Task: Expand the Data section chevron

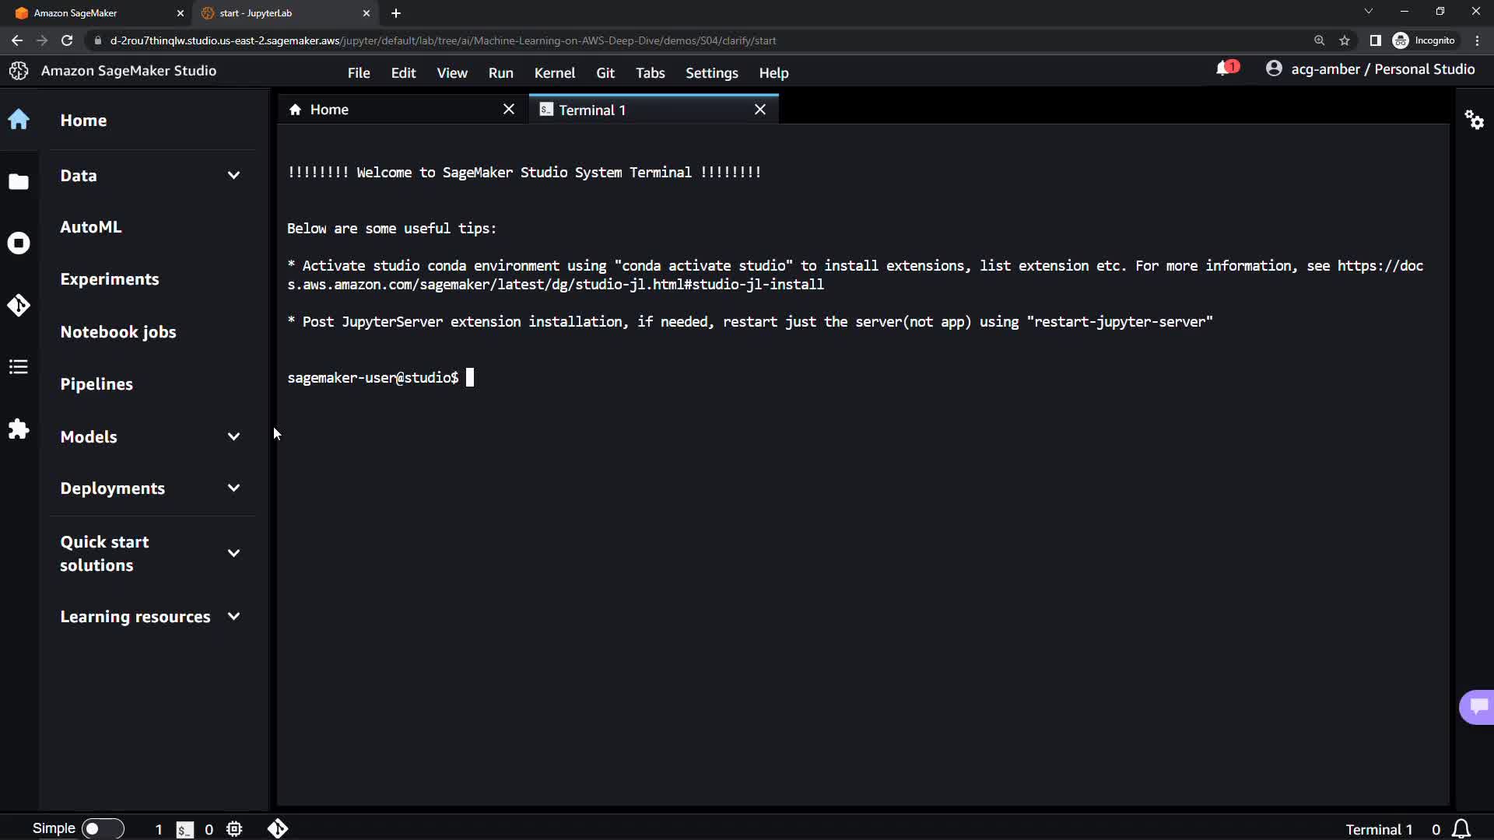Action: (x=233, y=176)
